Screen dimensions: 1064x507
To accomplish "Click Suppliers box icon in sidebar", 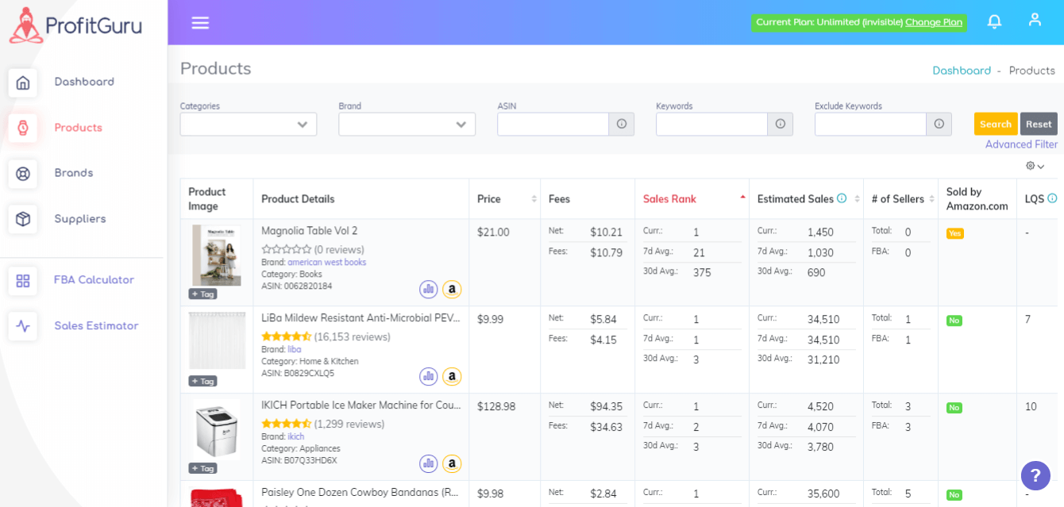I will (x=23, y=219).
